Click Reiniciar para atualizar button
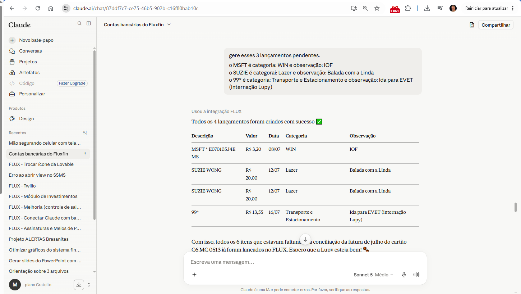 click(x=487, y=8)
